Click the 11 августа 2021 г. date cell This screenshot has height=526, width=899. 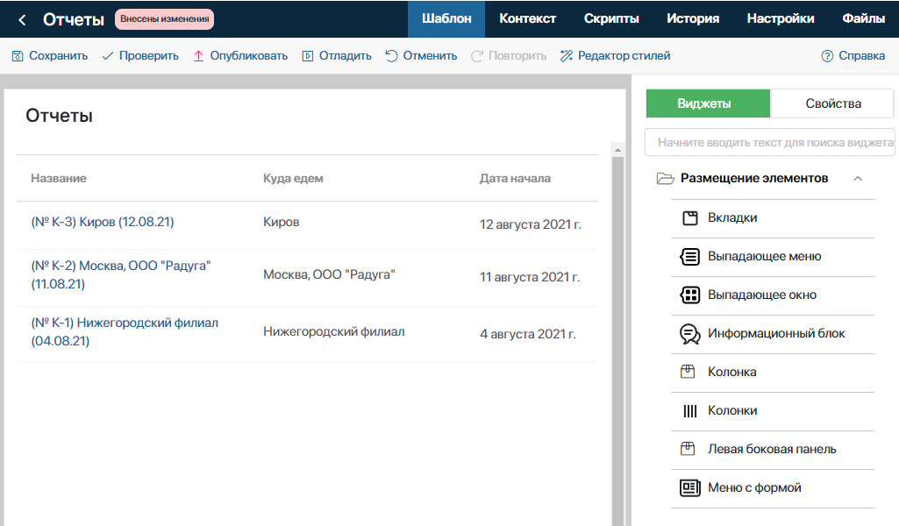[530, 277]
